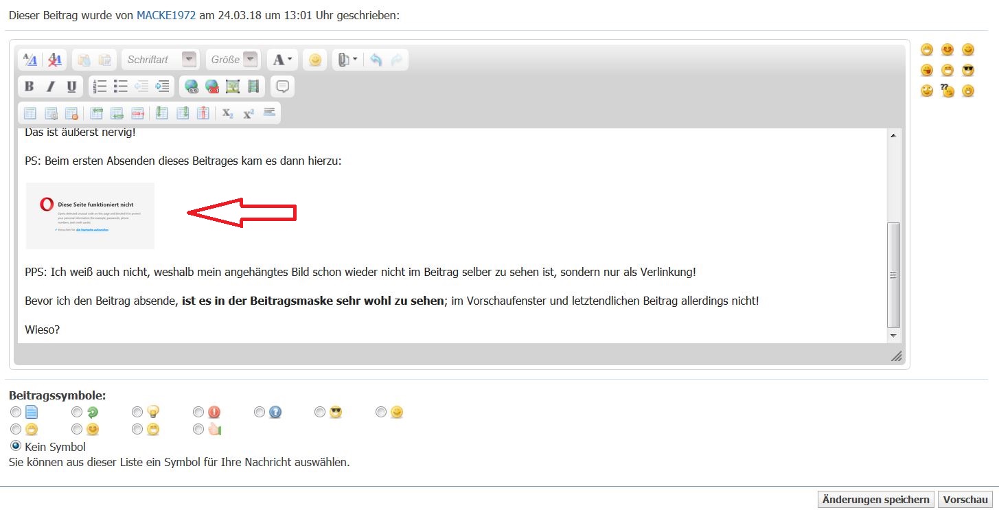Insert a numbered list
This screenshot has width=999, height=510.
100,86
